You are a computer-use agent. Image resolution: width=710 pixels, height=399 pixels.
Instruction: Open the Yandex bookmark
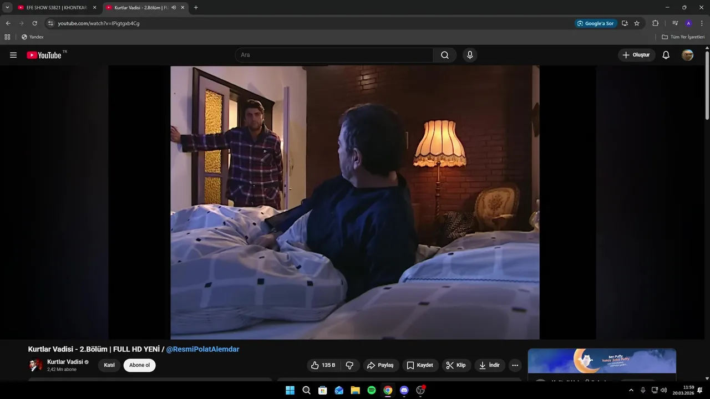33,37
